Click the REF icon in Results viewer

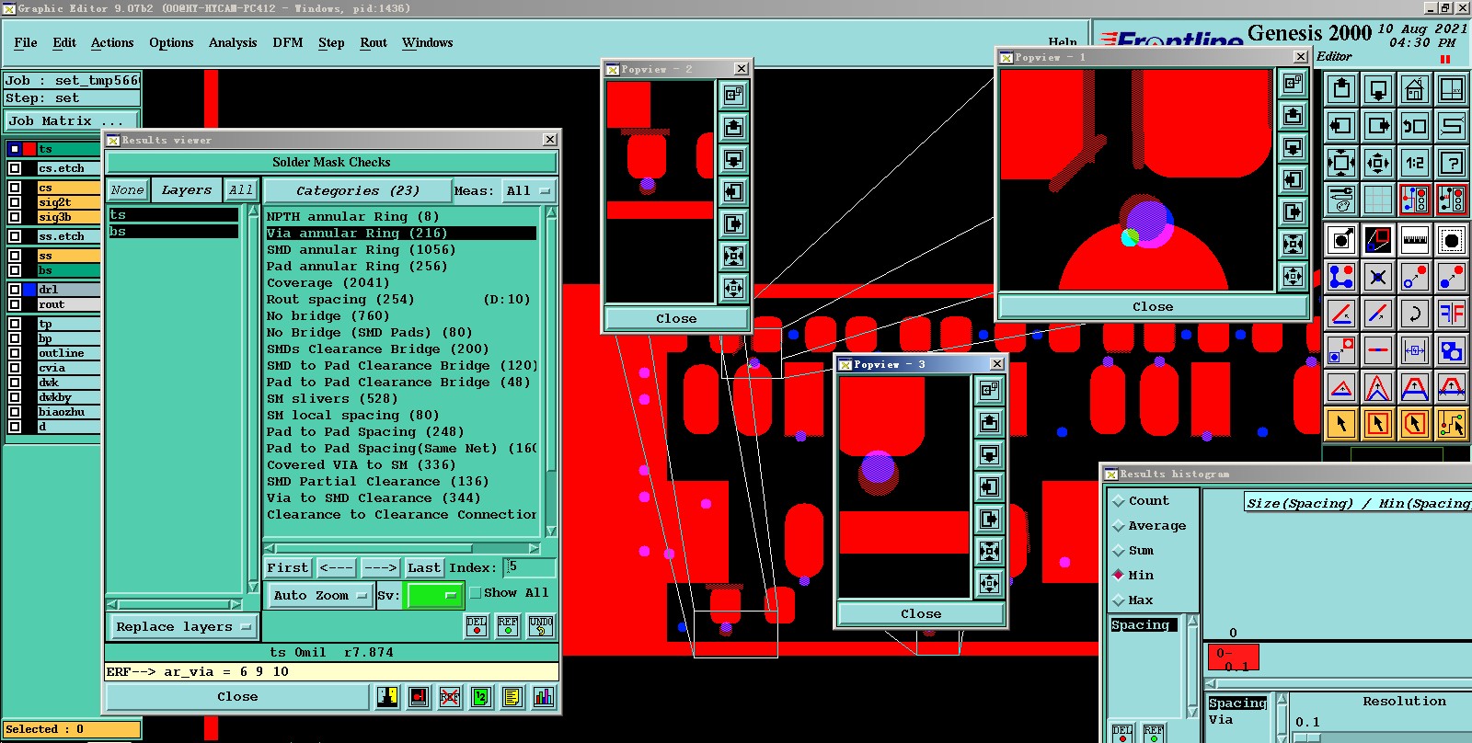508,626
